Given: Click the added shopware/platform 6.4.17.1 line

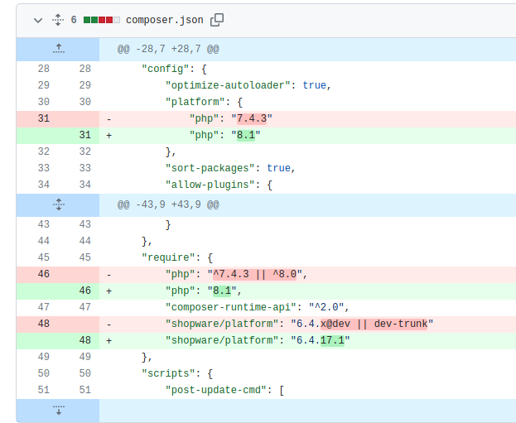Looking at the screenshot, I should click(x=257, y=340).
